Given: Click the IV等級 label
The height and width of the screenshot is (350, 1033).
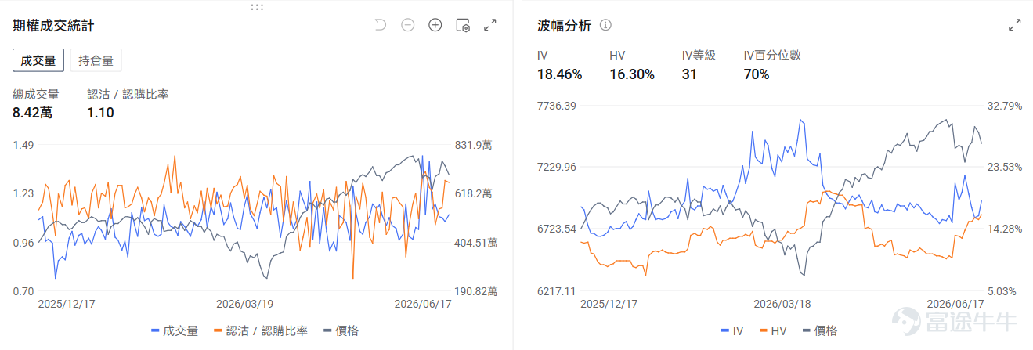Looking at the screenshot, I should (x=699, y=56).
